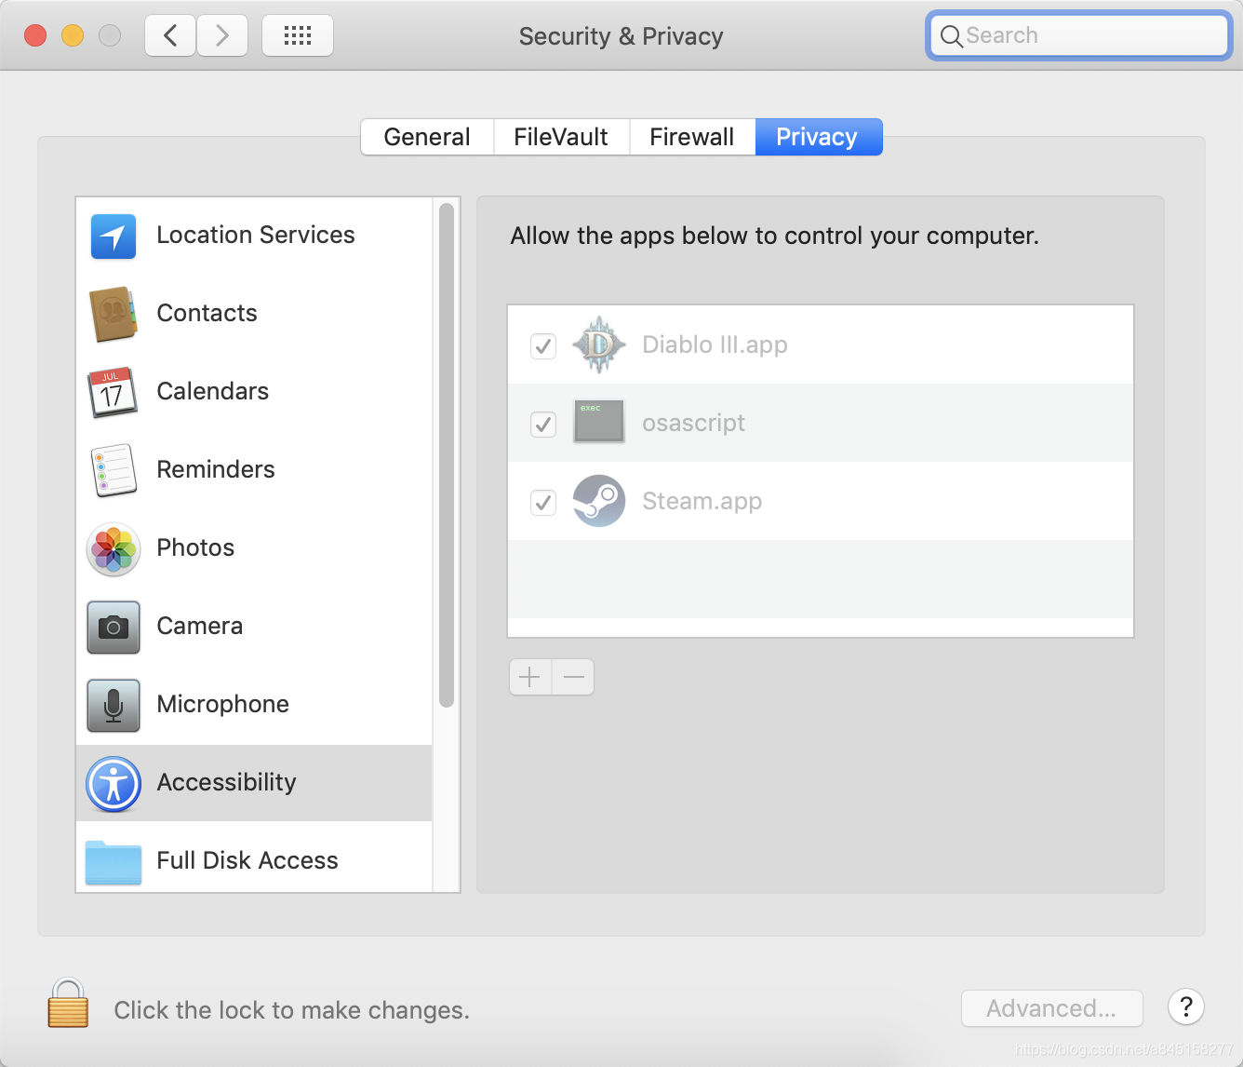Click the 'Click the lock to make changes' text
The image size is (1243, 1067).
point(292,1010)
